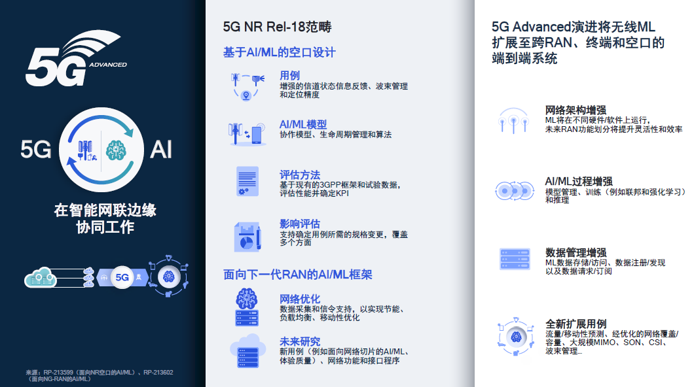Click the 未来研究 heading

(x=300, y=341)
